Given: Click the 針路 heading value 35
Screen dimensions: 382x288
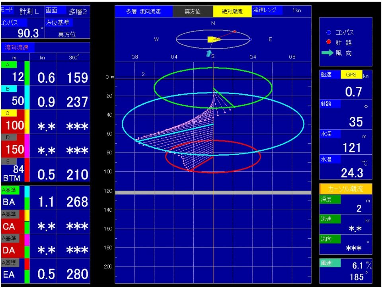Looking at the screenshot, I should [x=356, y=122].
